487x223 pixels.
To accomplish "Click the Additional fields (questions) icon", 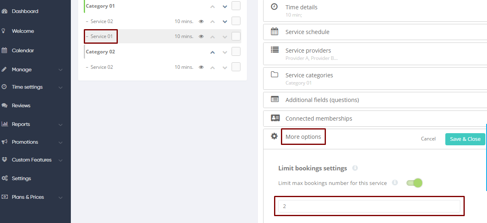I will 275,99.
